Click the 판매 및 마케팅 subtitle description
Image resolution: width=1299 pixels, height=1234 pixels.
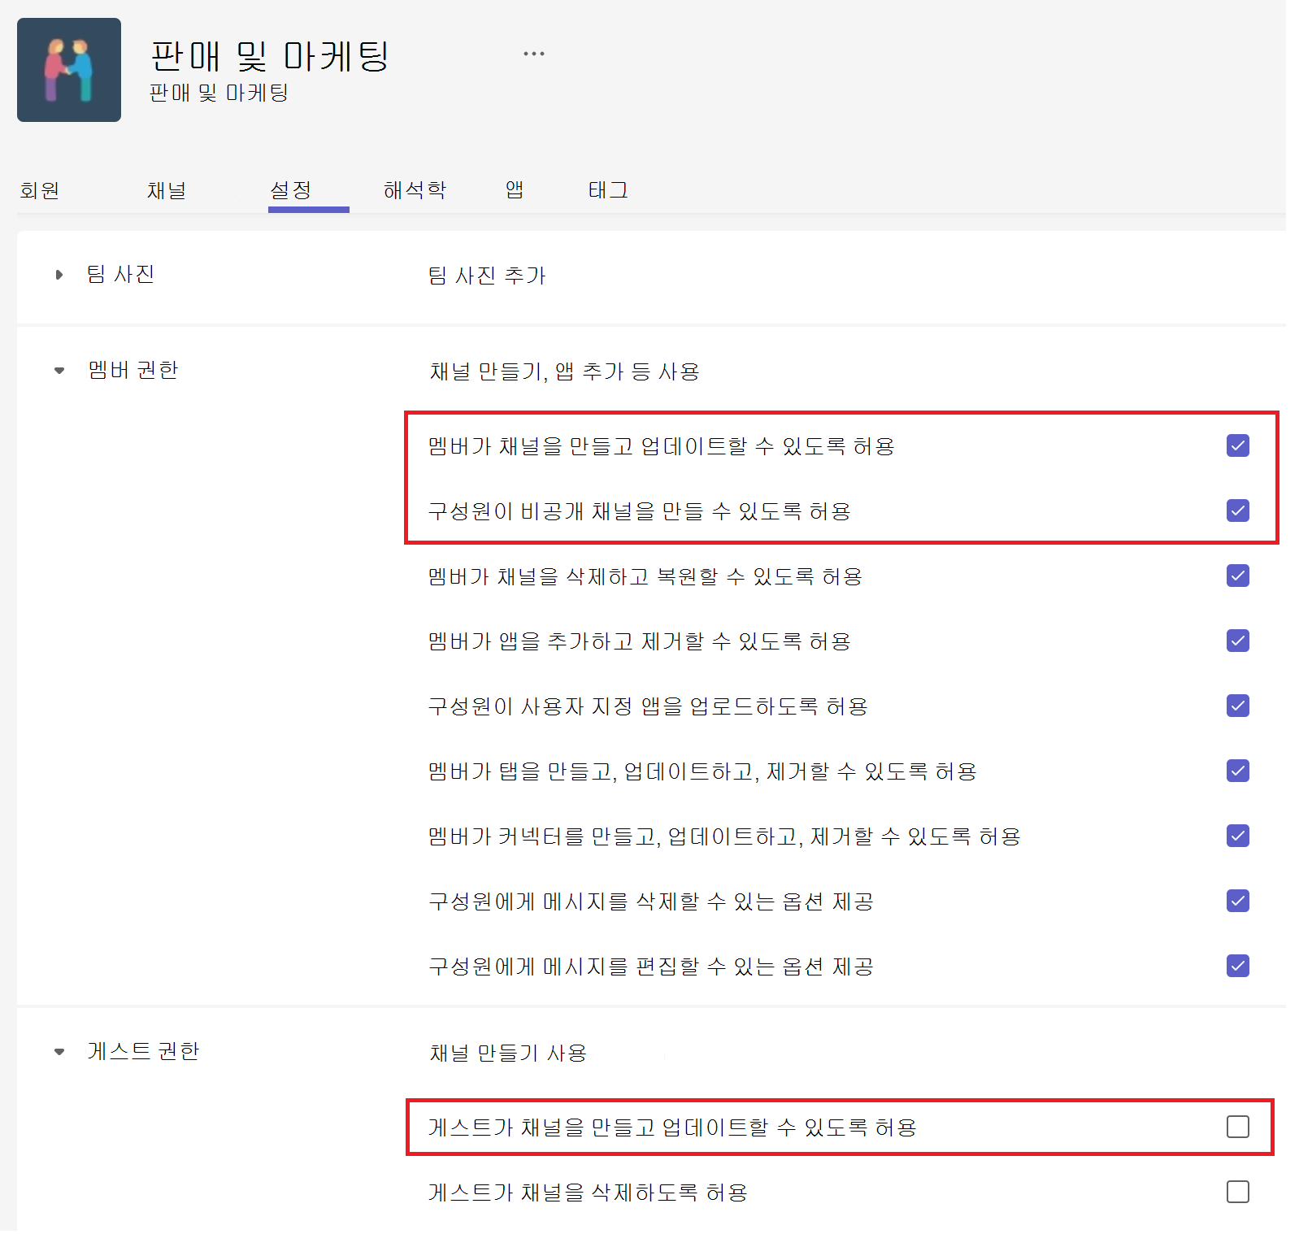pyautogui.click(x=219, y=93)
